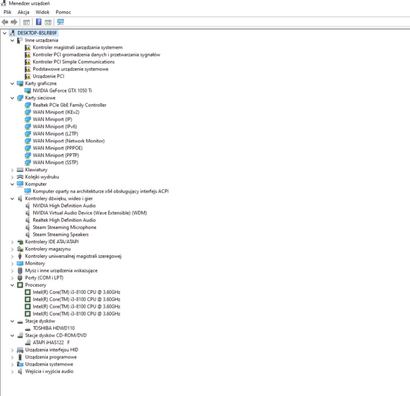410x396 pixels.
Task: Select NVIDIA High Definition Audio
Action: [x=64, y=206]
